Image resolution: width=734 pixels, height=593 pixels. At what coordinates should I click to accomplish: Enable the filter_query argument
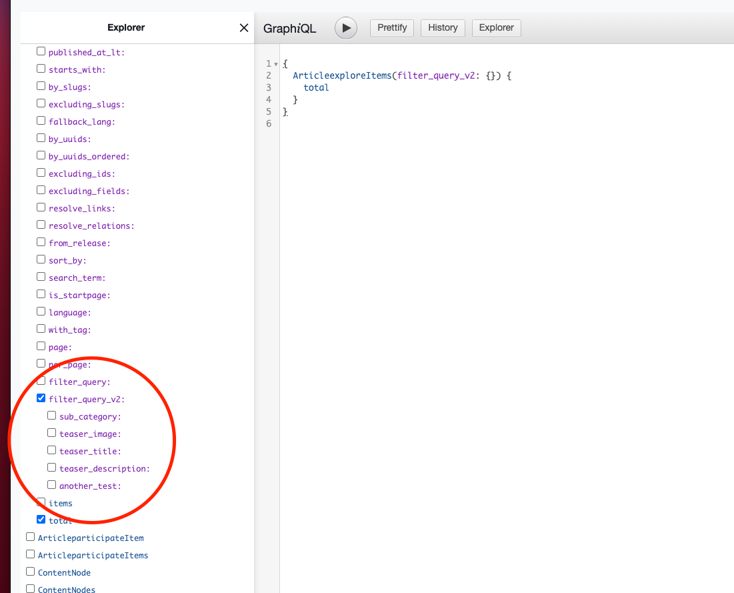(x=41, y=380)
